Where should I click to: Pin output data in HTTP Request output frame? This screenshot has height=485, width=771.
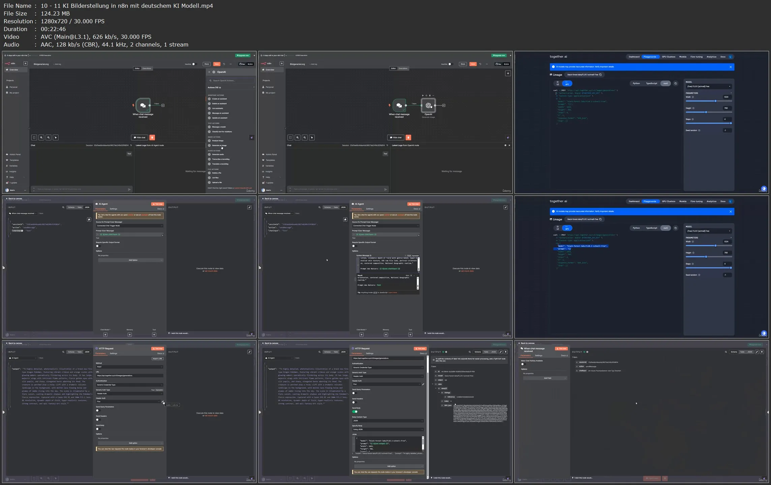505,352
